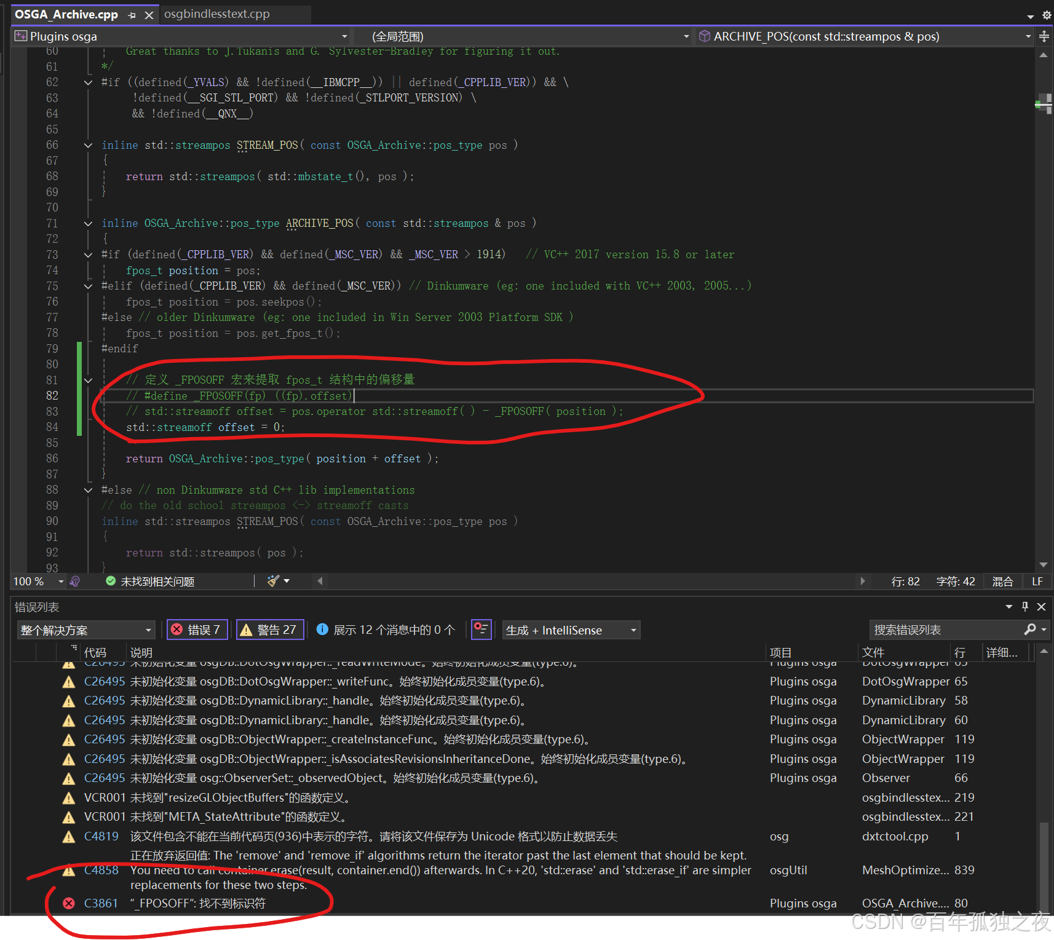Collapse the code region at line 71

[87, 223]
